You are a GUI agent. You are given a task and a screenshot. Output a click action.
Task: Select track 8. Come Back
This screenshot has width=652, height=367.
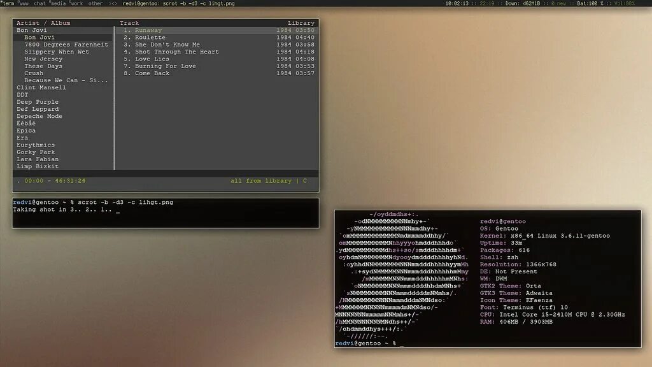click(216, 73)
